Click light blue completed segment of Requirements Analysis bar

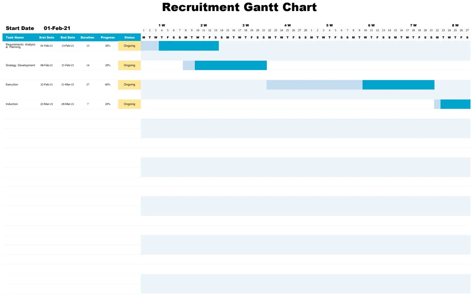coord(150,46)
